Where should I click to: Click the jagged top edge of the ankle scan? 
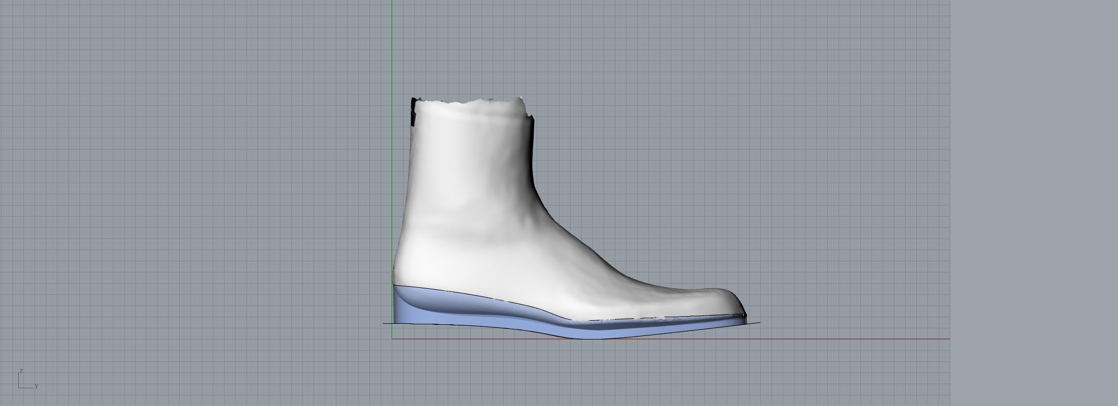click(473, 102)
